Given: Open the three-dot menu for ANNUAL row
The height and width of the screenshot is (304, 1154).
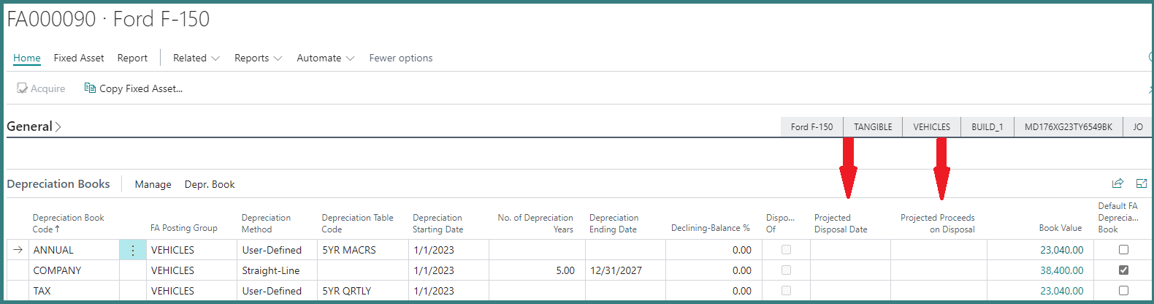Looking at the screenshot, I should pos(133,250).
